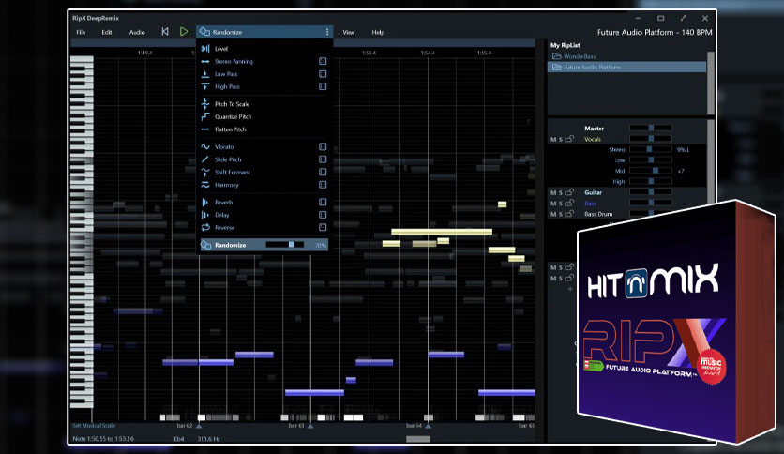This screenshot has height=454, width=784.
Task: Mute the Bass layer
Action: point(553,204)
